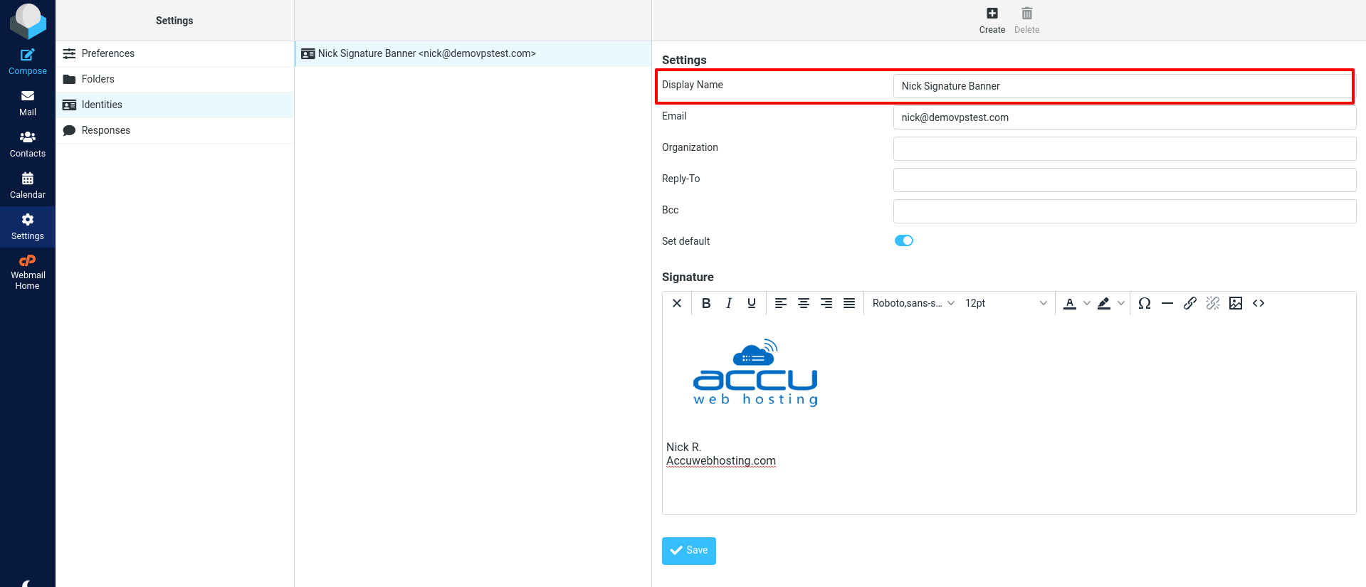Open the Responses settings section
Screen dimensions: 1366x587
[x=175, y=131]
